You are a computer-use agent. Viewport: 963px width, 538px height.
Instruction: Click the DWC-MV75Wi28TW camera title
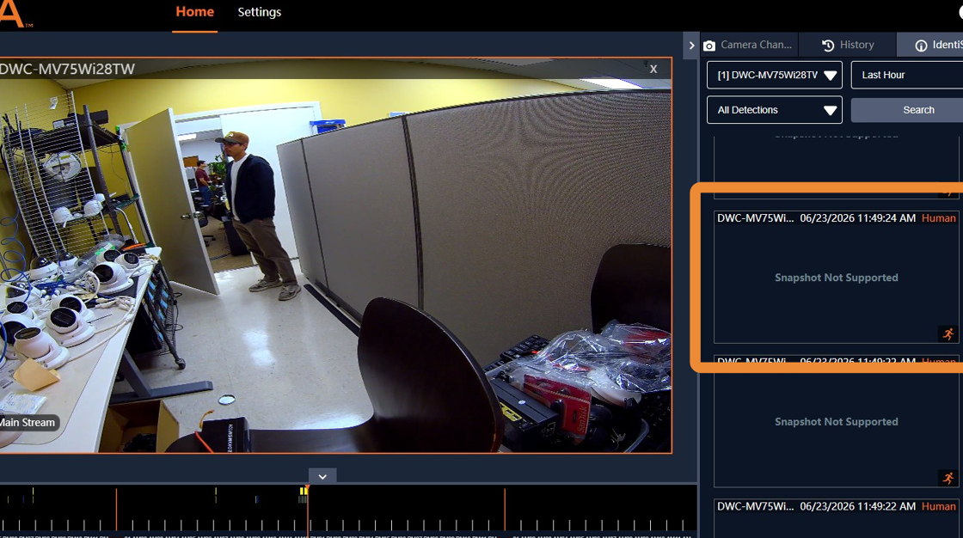click(66, 69)
